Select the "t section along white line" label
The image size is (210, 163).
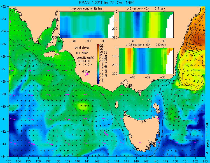pyautogui.click(x=87, y=9)
